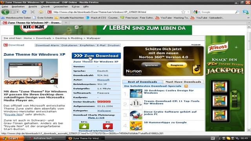Open YouTube - Hacking To... bookmark
This screenshot has height=141, width=251.
point(173,18)
